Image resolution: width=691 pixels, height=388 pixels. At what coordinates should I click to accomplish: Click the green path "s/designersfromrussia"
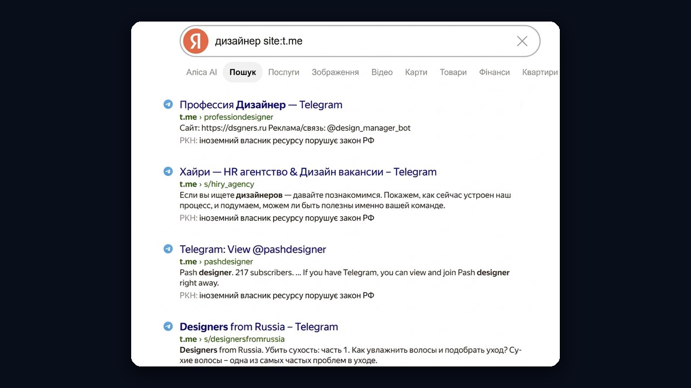[244, 339]
